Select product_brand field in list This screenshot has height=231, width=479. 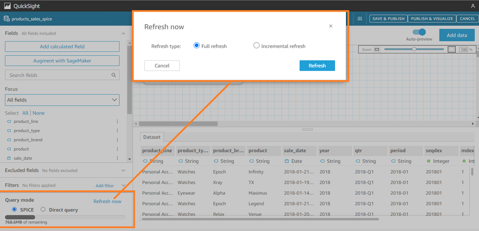point(28,140)
